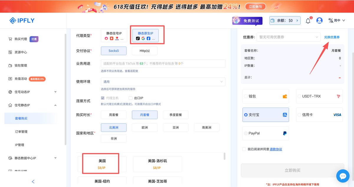Select the PayPal payment radio button
This screenshot has height=187, width=354.
click(246, 133)
